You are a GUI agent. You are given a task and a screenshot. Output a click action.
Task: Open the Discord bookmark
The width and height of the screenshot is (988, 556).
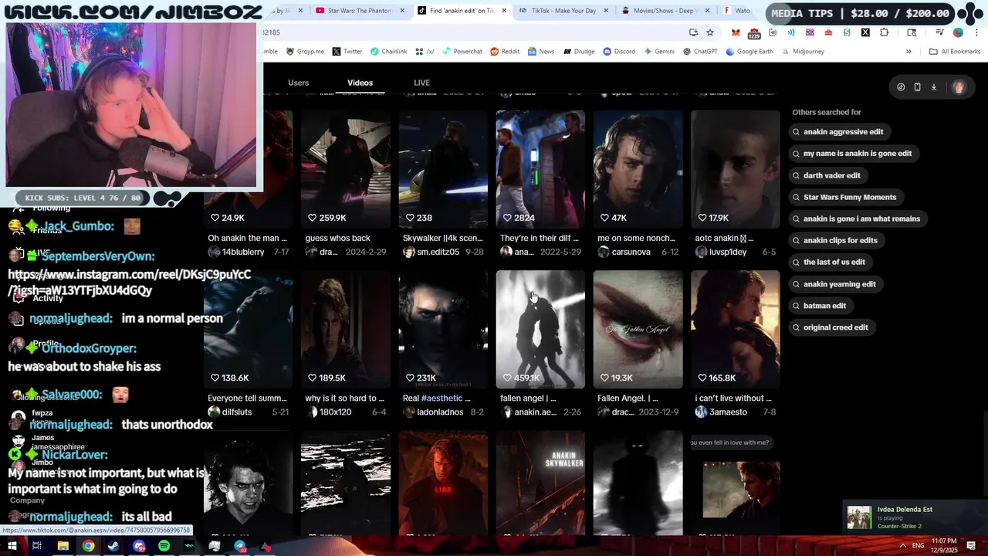point(619,52)
